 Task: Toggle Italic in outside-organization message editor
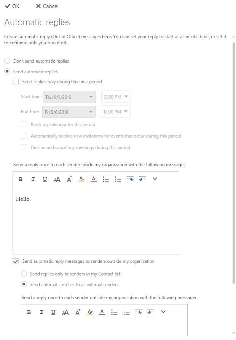[41, 312]
